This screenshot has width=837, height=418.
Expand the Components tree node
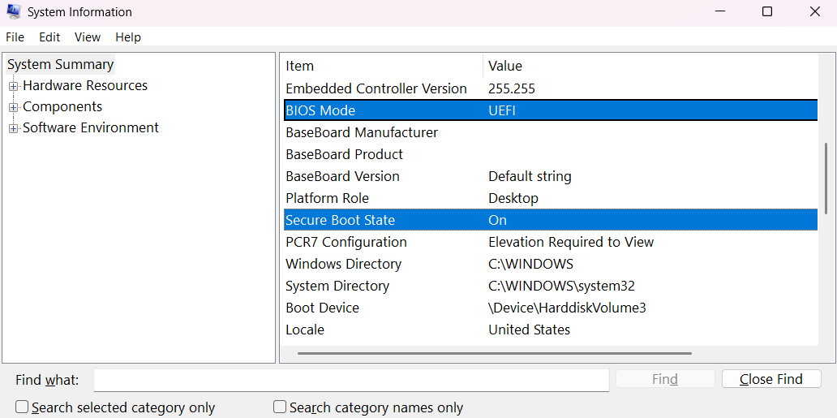pos(13,107)
